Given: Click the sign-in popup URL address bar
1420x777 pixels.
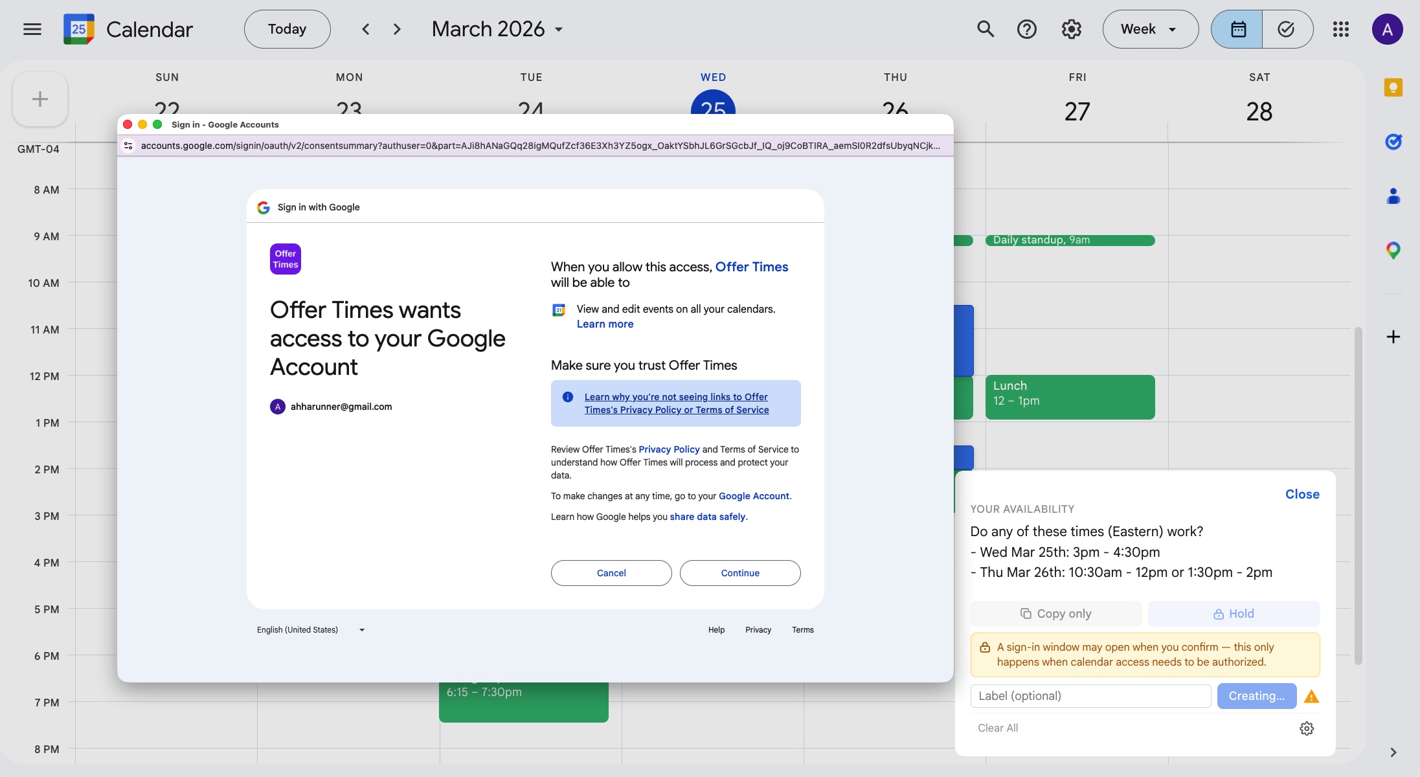Looking at the screenshot, I should 540,146.
